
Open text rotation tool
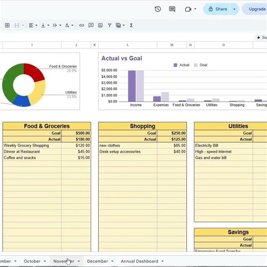(x=67, y=25)
